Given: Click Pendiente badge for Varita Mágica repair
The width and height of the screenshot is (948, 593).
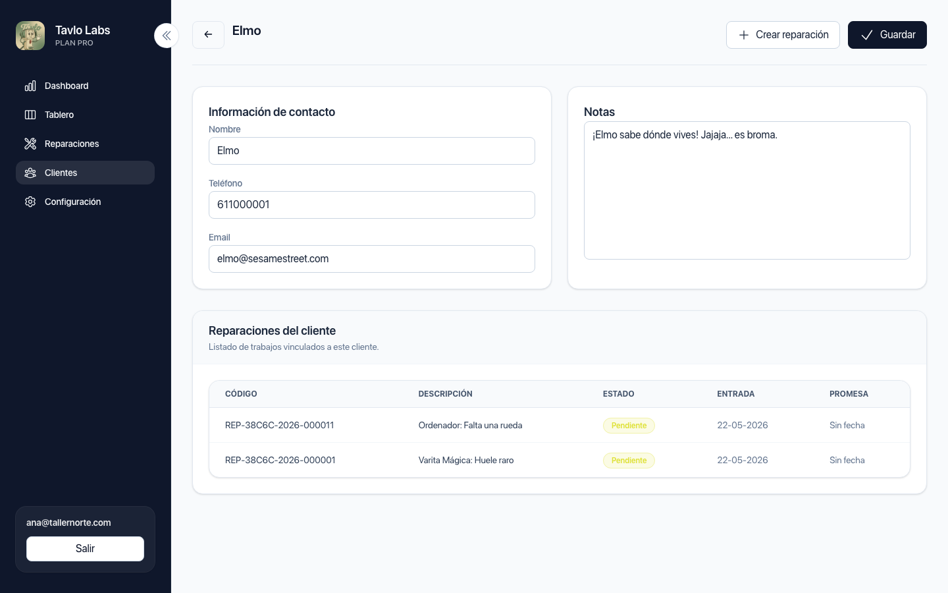Looking at the screenshot, I should [x=629, y=461].
